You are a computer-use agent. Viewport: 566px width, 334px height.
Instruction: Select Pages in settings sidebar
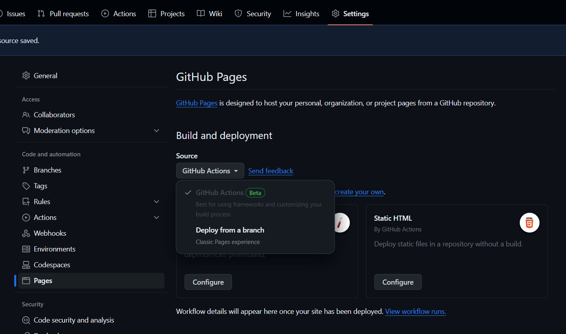pos(91,281)
